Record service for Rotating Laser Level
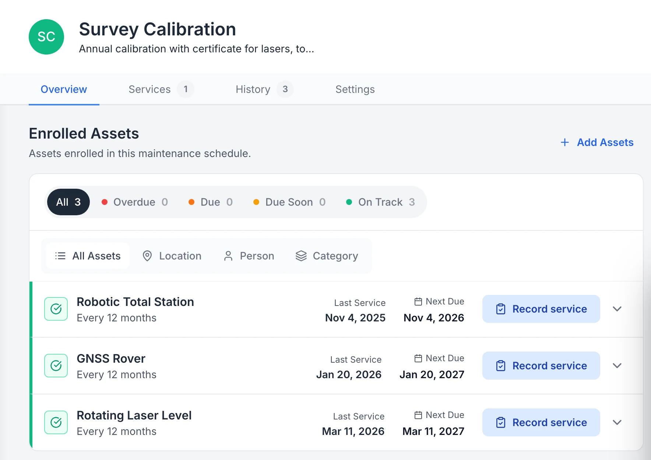Screen dimensions: 651x460 541,422
